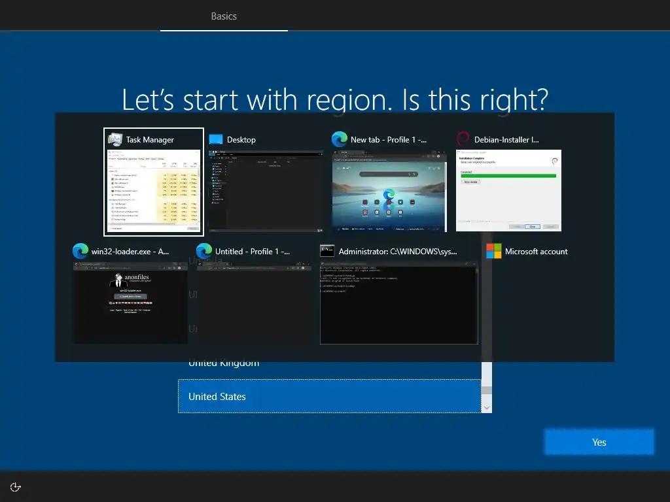Viewport: 670px width, 502px height.
Task: Open the Ease of Access icon
Action: point(16,487)
